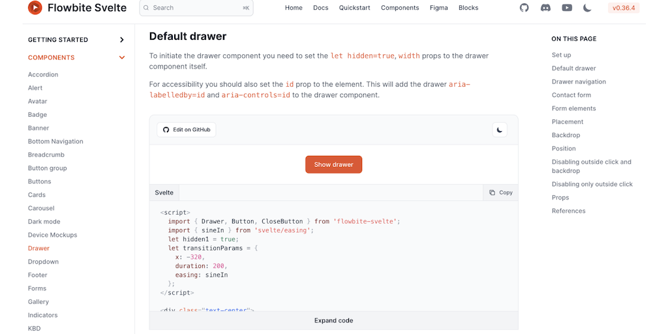Open the Figma navigation link

(439, 8)
